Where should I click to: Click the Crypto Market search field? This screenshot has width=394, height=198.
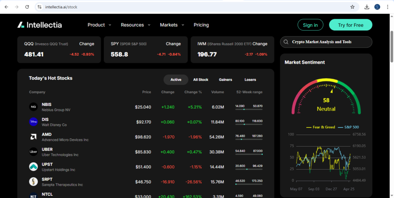pos(326,42)
